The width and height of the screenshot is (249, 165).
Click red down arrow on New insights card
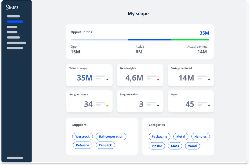(x=158, y=79)
